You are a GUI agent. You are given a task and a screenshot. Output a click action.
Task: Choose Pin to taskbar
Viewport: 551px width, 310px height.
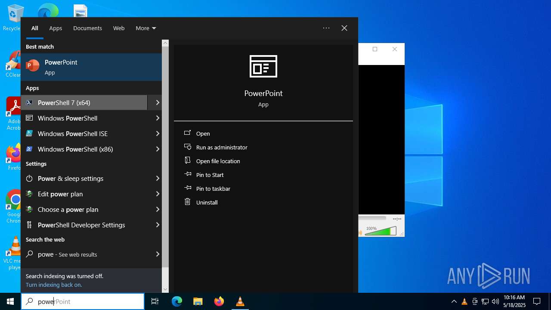point(213,189)
